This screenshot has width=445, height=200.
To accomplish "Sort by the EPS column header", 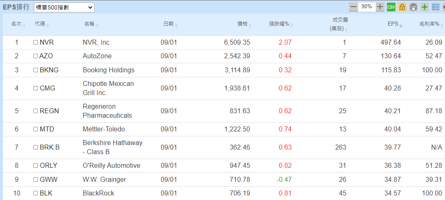I will [393, 24].
